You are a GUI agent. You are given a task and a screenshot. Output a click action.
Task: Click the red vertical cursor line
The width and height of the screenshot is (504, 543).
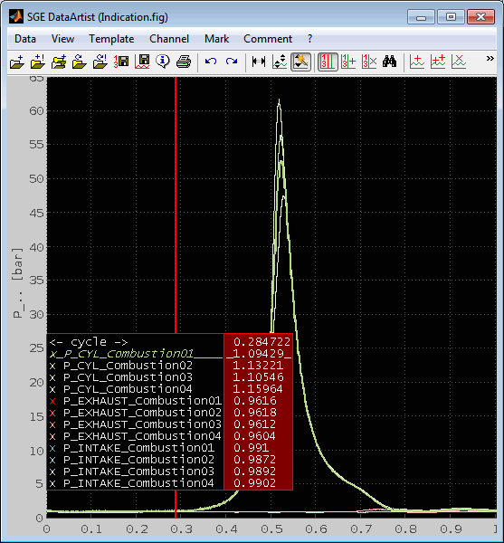[176, 205]
